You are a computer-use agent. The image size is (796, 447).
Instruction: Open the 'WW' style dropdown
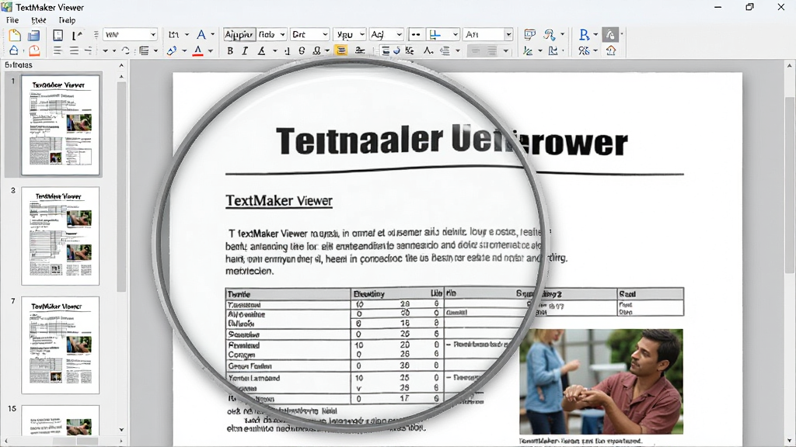[x=153, y=34]
